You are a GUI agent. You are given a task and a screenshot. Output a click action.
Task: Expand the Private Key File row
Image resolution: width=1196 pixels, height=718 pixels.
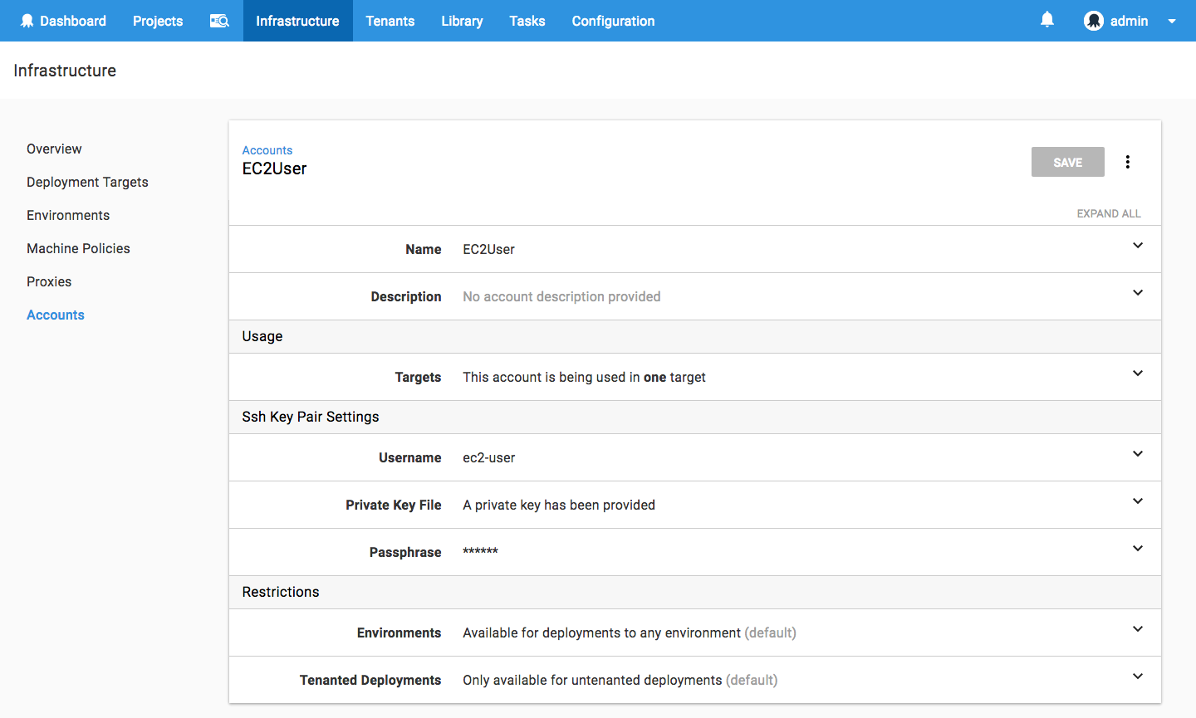click(x=1137, y=501)
